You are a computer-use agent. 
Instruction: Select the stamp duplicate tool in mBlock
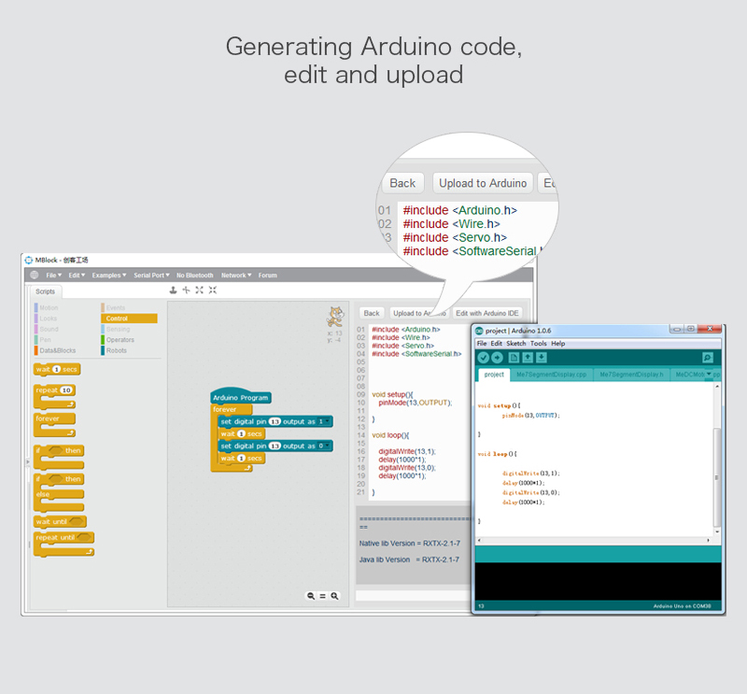tap(173, 290)
